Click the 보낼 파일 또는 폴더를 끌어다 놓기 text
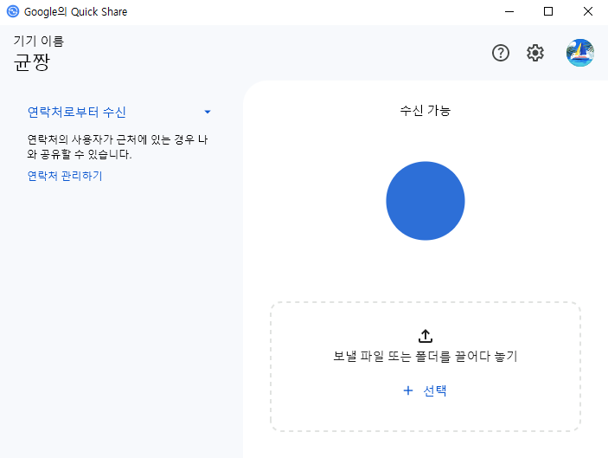 tap(426, 357)
